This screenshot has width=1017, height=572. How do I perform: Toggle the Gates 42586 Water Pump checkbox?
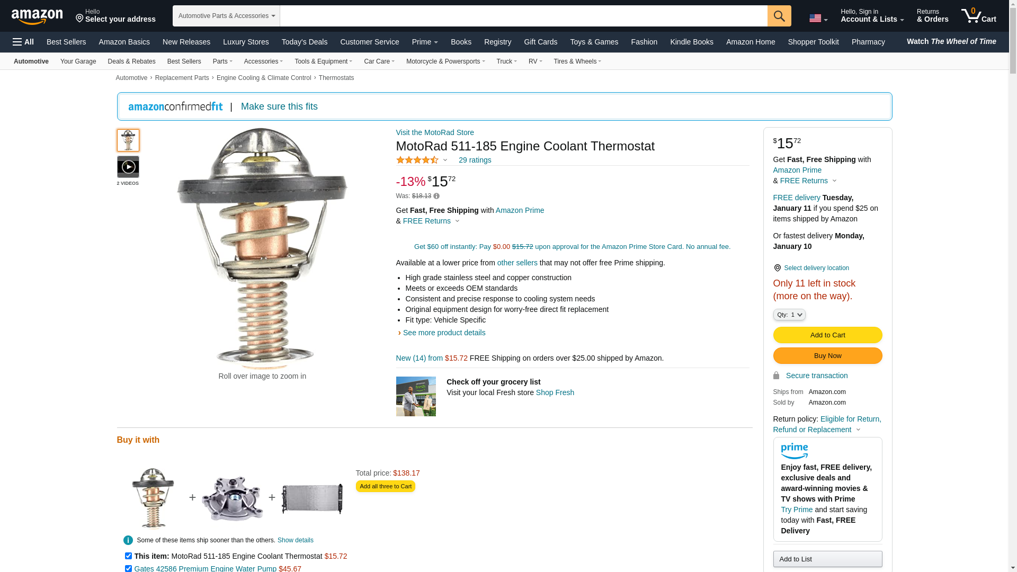pos(128,568)
